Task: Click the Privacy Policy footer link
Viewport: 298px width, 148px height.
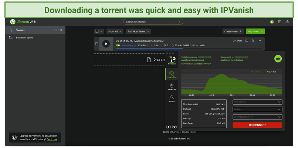Action: point(189,132)
